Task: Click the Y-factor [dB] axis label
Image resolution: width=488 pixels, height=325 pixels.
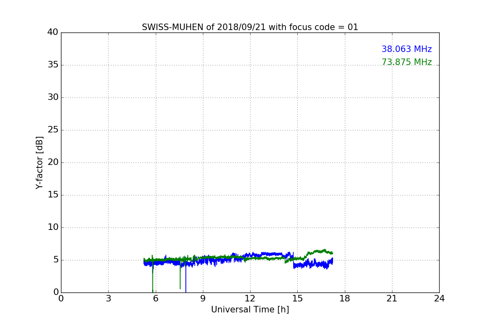Action: 39,162
